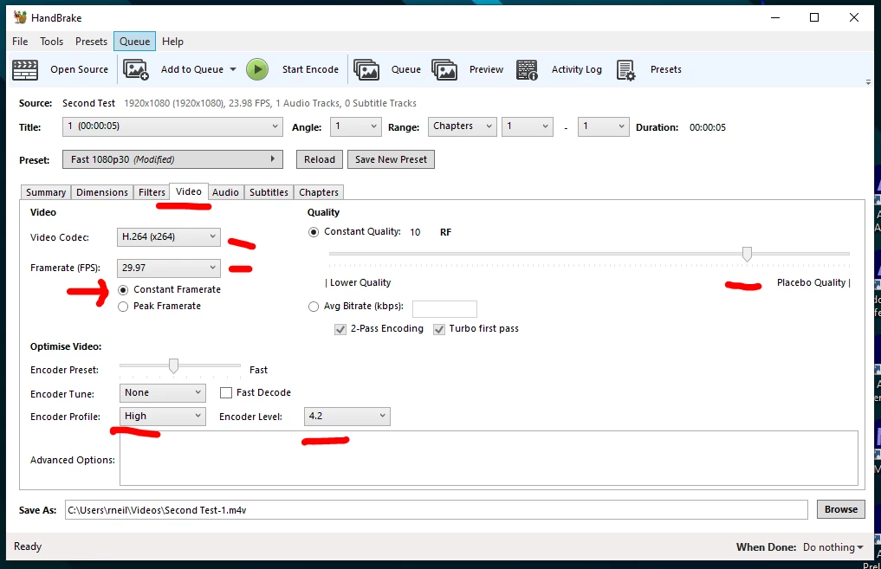
Task: Click the Open Source clapperboard icon
Action: 25,69
